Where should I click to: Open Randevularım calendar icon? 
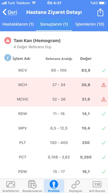pyautogui.click(x=32, y=184)
